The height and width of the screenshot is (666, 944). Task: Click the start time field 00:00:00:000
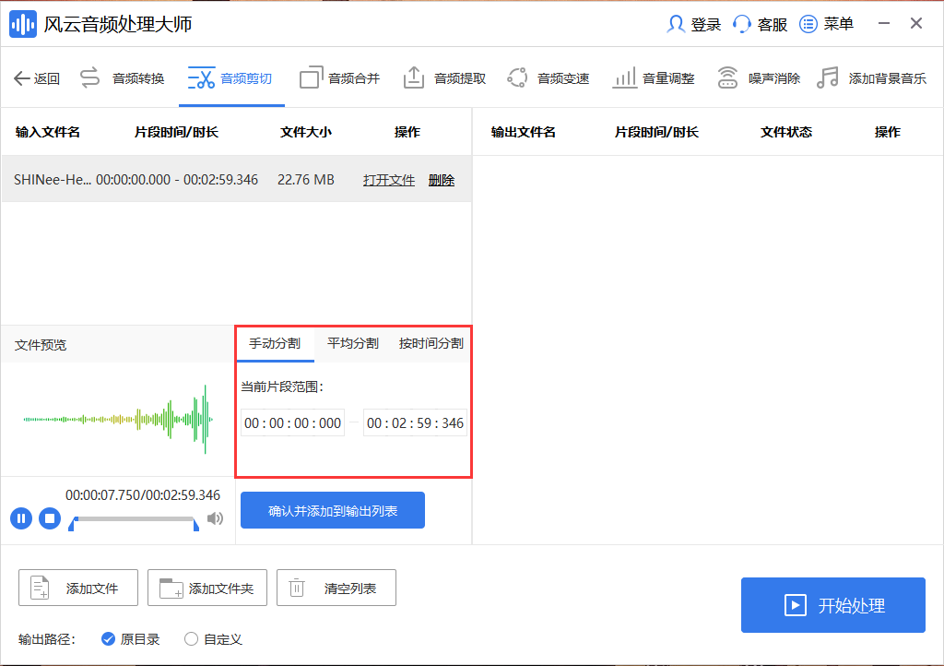pos(292,422)
